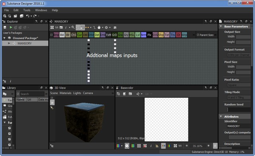Toggle the zoom lock icon in Basecolor view
The image size is (255, 156).
point(215,146)
